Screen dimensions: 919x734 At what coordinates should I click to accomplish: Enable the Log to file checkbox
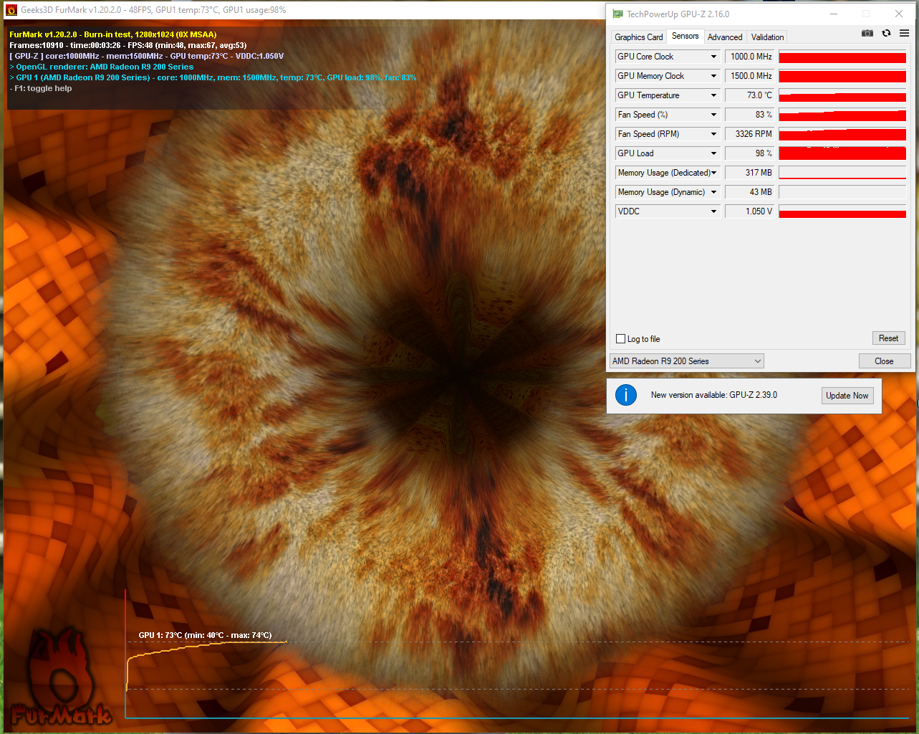click(621, 339)
